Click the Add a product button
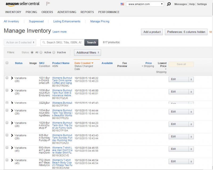The image size is (213, 170). click(152, 32)
